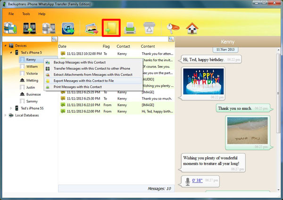Click the green message icon of the 6:22:00 PM row
The image size is (283, 200).
63,111
